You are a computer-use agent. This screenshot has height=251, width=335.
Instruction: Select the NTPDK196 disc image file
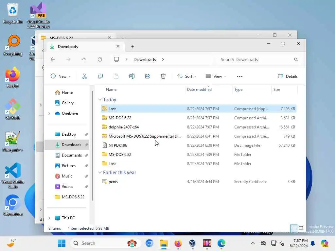pyautogui.click(x=199, y=145)
